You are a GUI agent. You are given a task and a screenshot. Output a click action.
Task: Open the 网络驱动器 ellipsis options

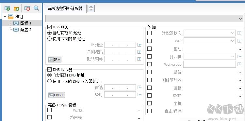point(239,81)
